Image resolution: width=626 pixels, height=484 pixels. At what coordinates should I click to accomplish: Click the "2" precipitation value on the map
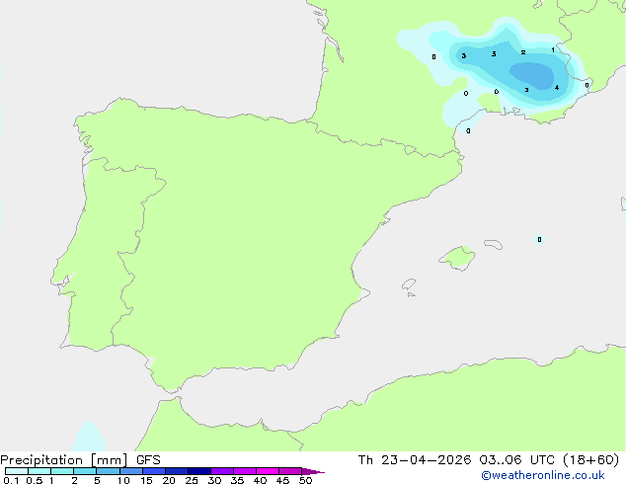point(523,52)
